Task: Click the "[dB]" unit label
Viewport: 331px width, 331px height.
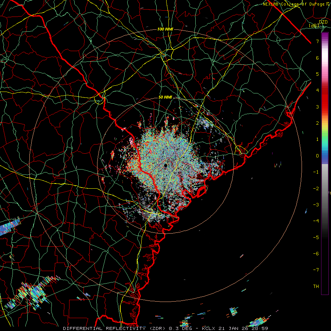Action: coord(314,25)
